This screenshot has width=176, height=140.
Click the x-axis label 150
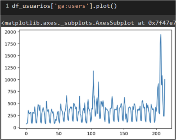(x=124, y=133)
